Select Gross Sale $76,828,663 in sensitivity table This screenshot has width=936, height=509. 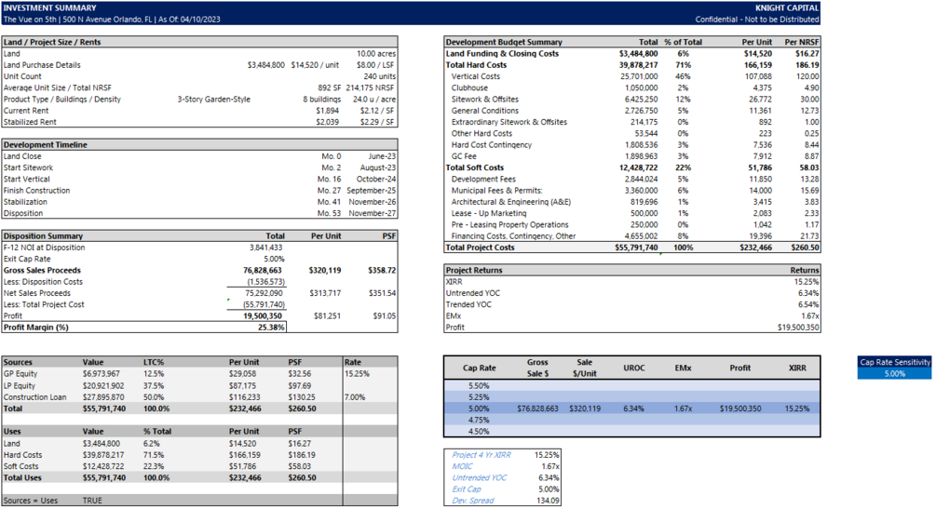tap(537, 409)
